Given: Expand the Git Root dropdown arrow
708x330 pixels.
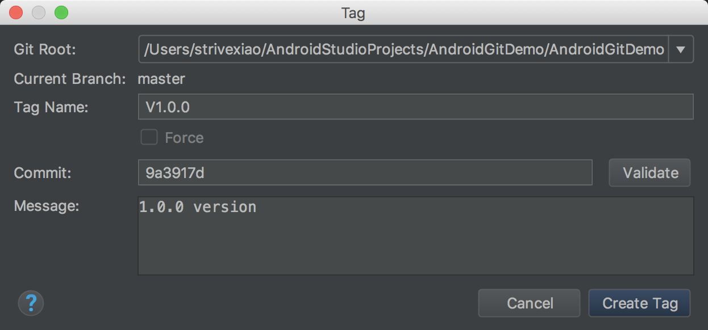Looking at the screenshot, I should (681, 50).
